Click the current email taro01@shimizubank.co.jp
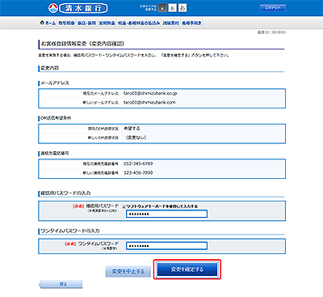This screenshot has width=323, height=297. click(150, 93)
